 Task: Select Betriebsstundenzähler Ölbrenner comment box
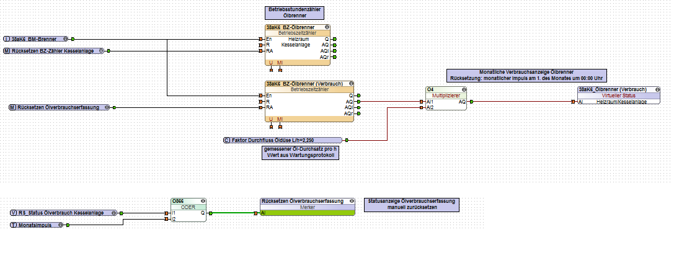(x=295, y=13)
